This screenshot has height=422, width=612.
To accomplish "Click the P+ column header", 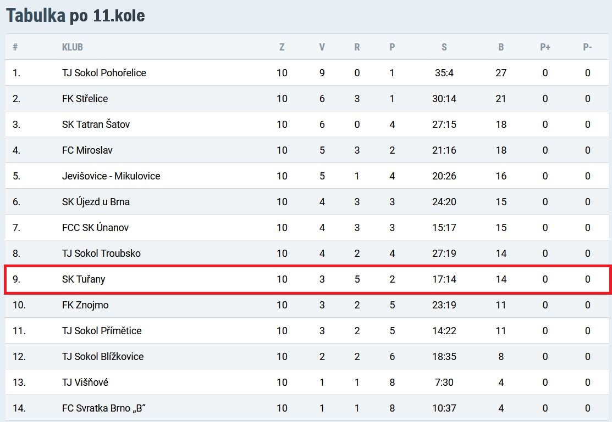I will tap(545, 47).
